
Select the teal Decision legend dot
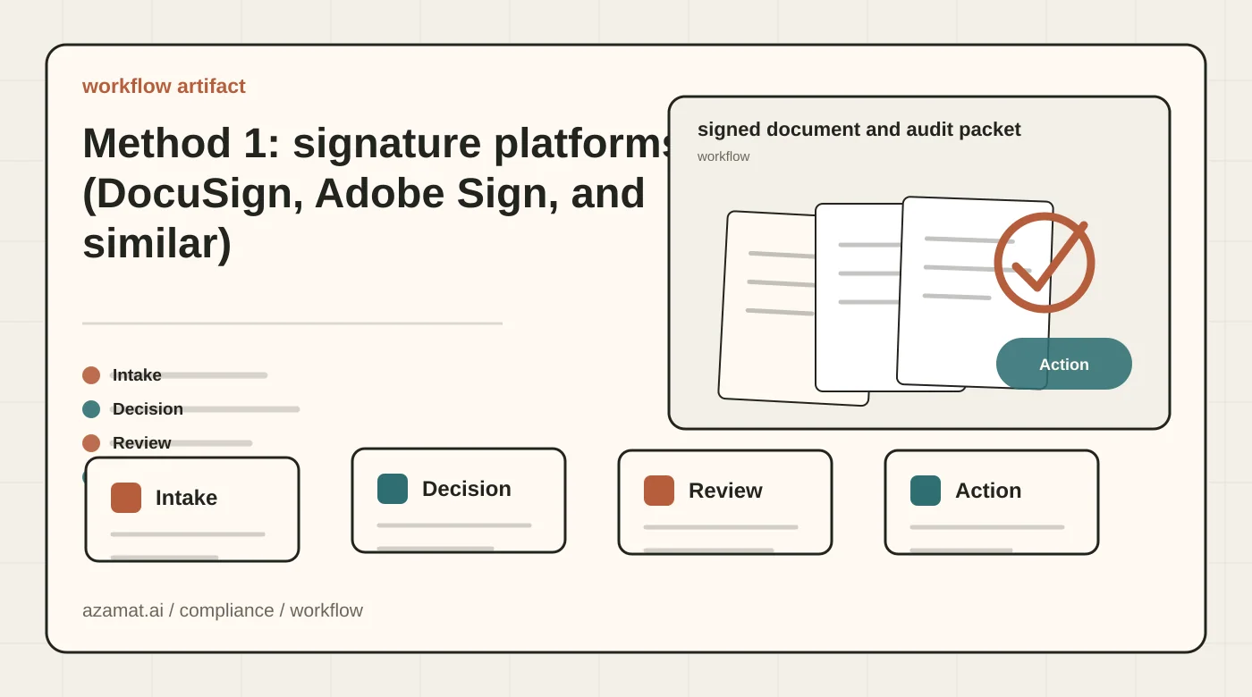click(91, 409)
